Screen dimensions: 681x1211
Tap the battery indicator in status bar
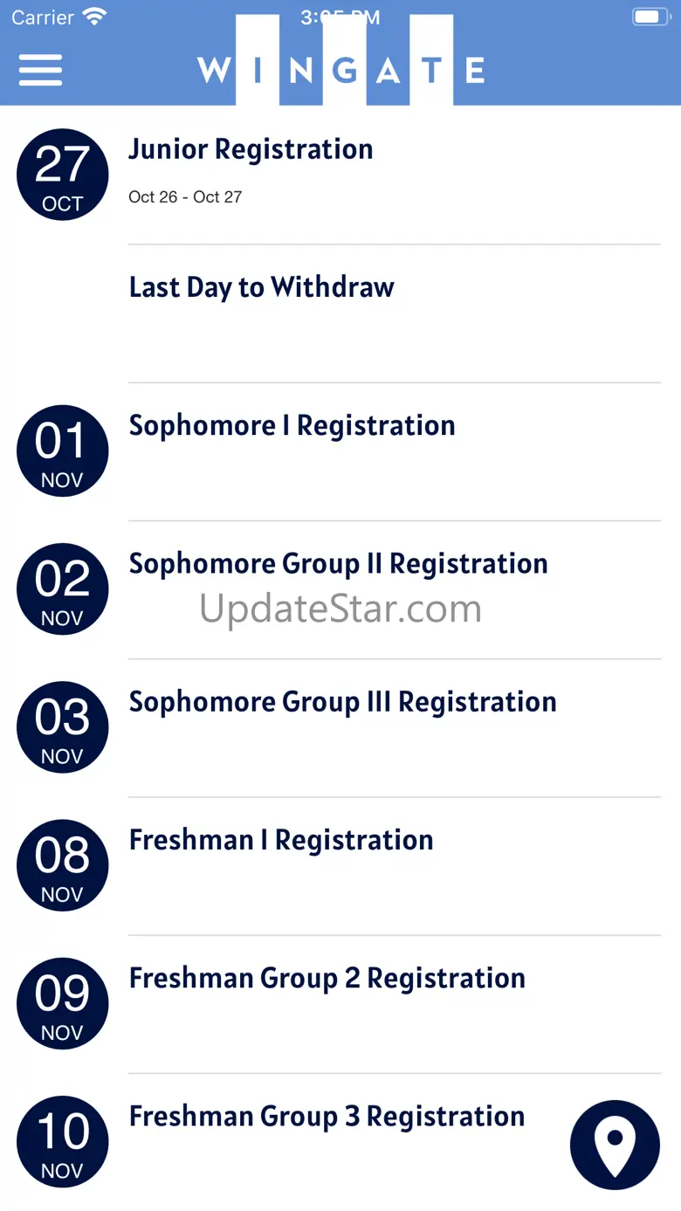point(650,17)
